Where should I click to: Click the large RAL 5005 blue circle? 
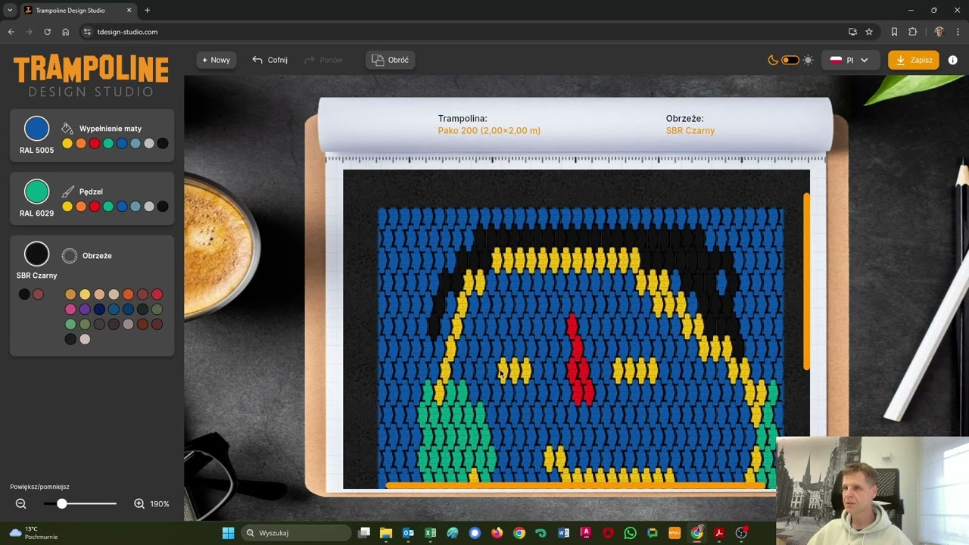click(36, 129)
